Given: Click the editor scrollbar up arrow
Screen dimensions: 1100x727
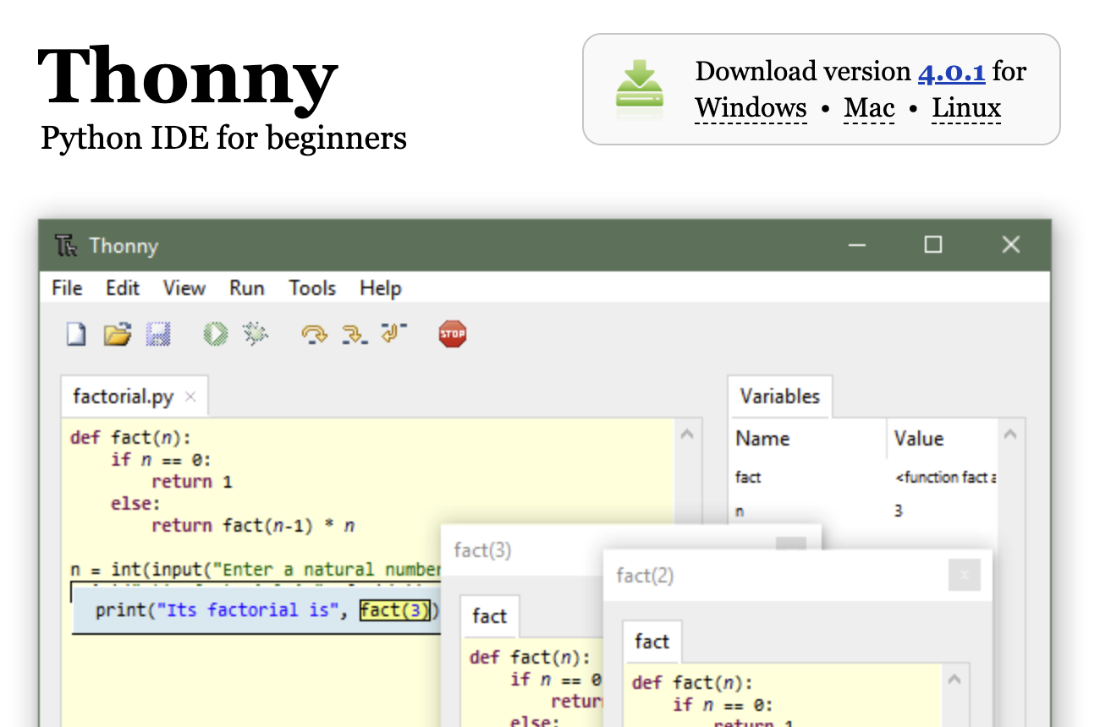Looking at the screenshot, I should point(687,435).
